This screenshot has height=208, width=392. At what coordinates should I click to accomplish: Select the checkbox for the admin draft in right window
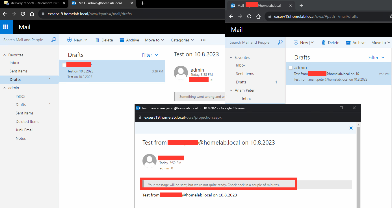(x=291, y=68)
